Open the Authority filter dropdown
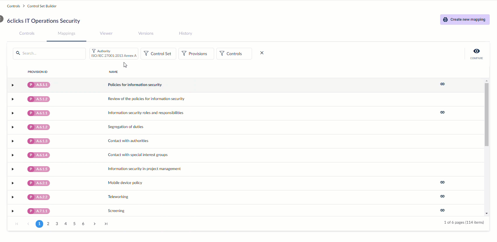This screenshot has height=242, width=497. point(114,54)
